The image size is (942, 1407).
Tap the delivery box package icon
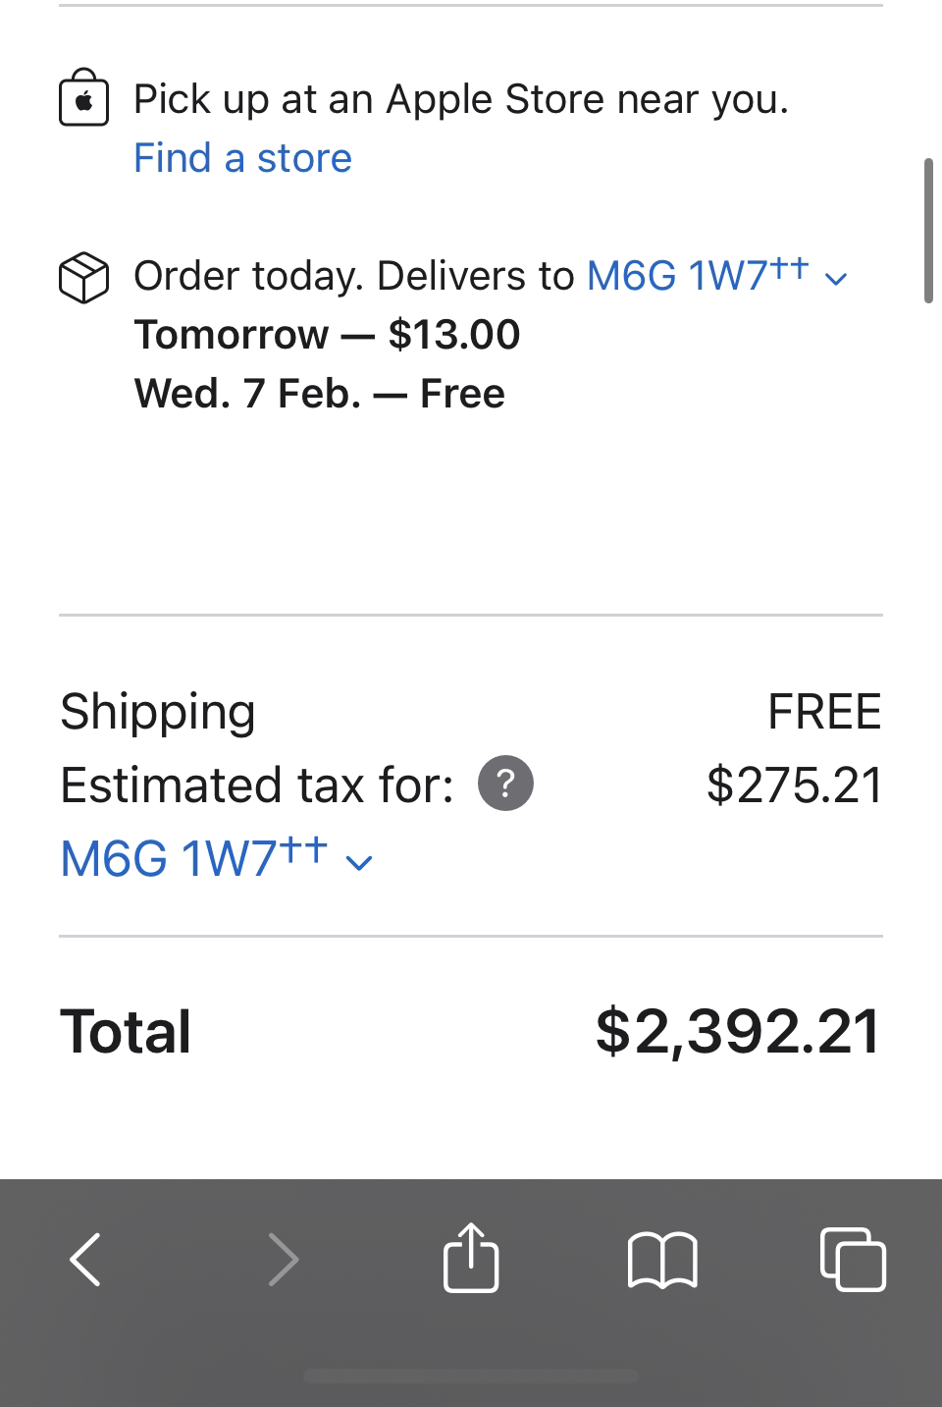[83, 277]
